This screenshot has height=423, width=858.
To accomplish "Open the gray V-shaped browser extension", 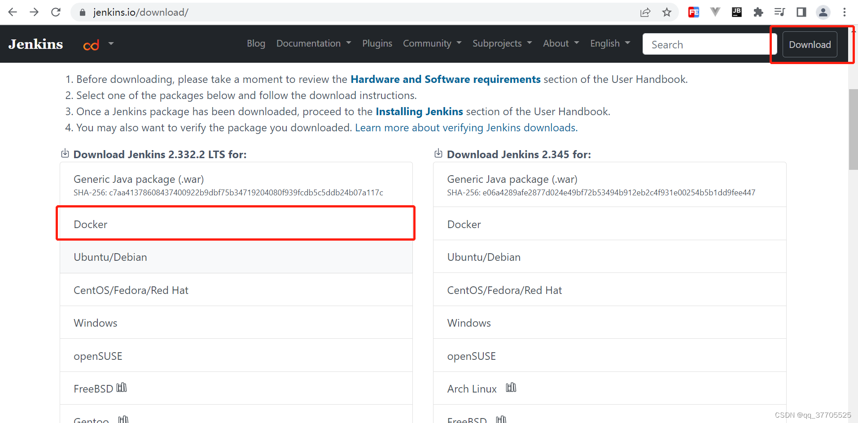I will click(x=715, y=12).
